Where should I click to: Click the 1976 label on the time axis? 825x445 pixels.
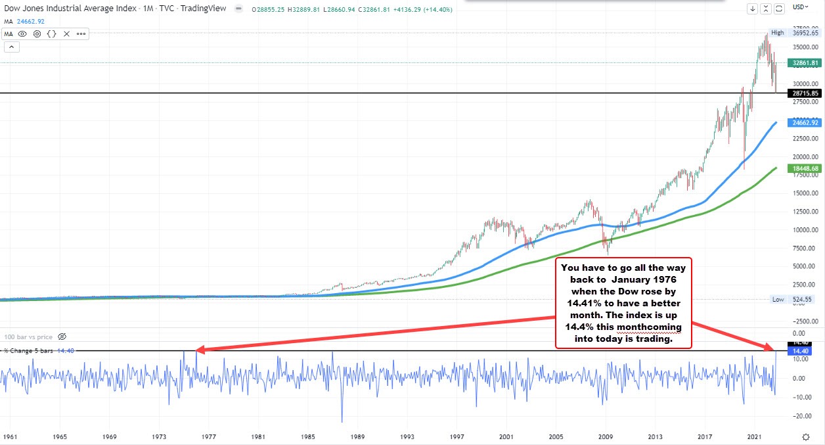tap(208, 436)
